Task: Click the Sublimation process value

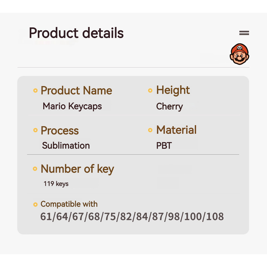Action: click(66, 145)
